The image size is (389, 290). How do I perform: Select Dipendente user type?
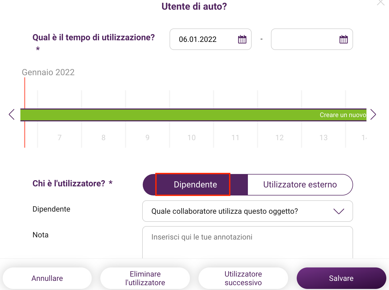[x=195, y=184]
